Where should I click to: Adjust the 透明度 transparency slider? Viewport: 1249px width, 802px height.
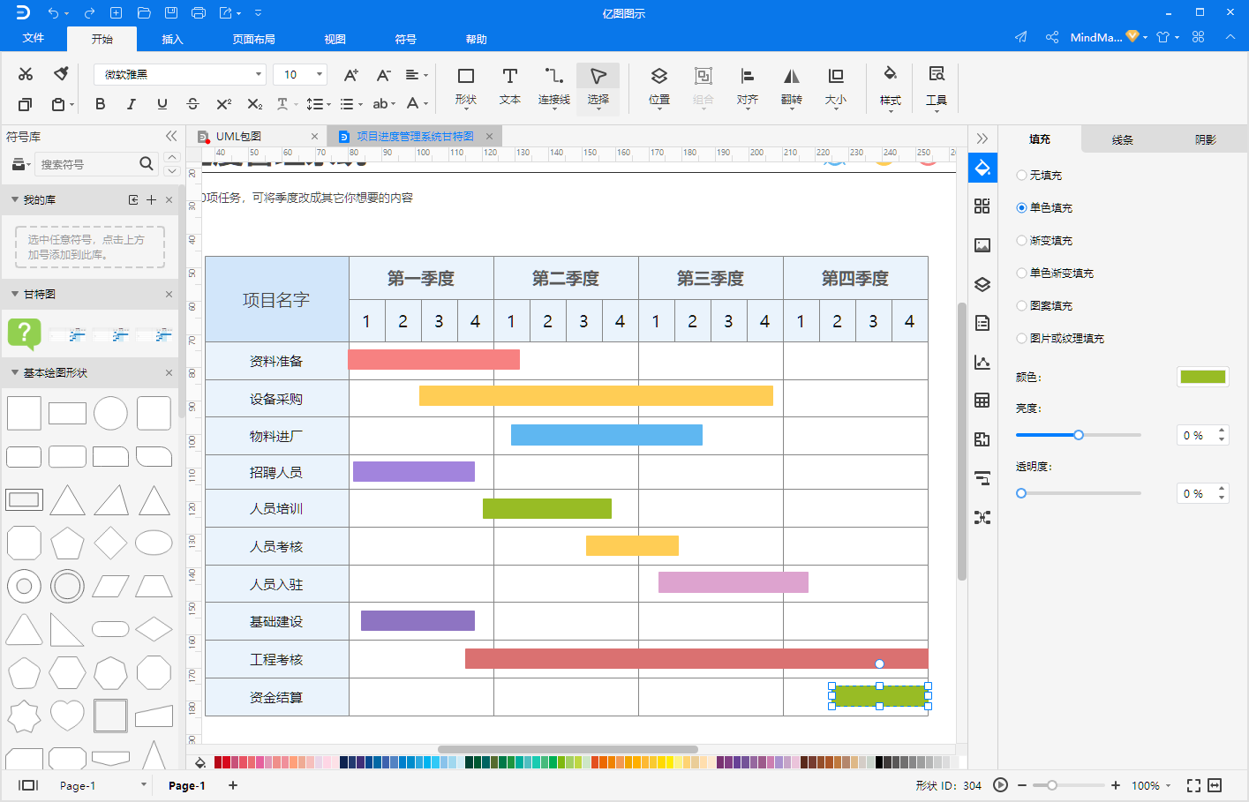[1078, 493]
